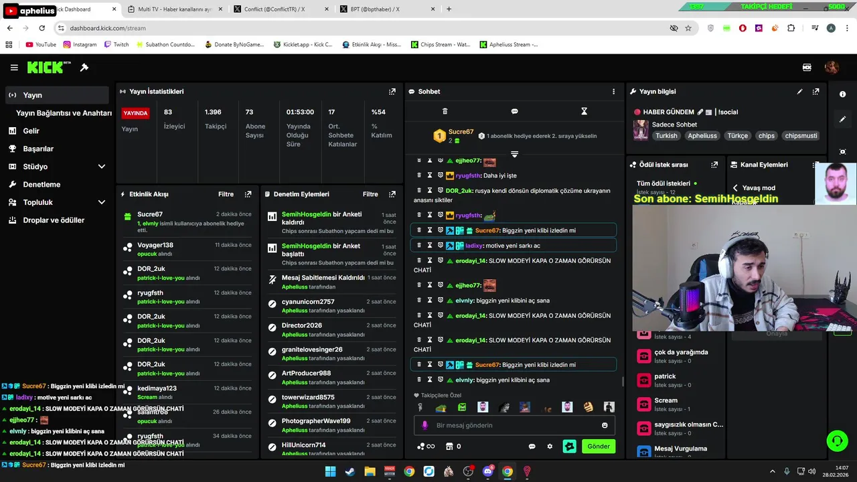Open Yayın Bağlantısı ve Anahtarı

tap(64, 113)
